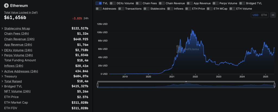Screen dimensions: 278x112
Task: Switch on the Stablecoins toggle
Action: coord(146,8)
